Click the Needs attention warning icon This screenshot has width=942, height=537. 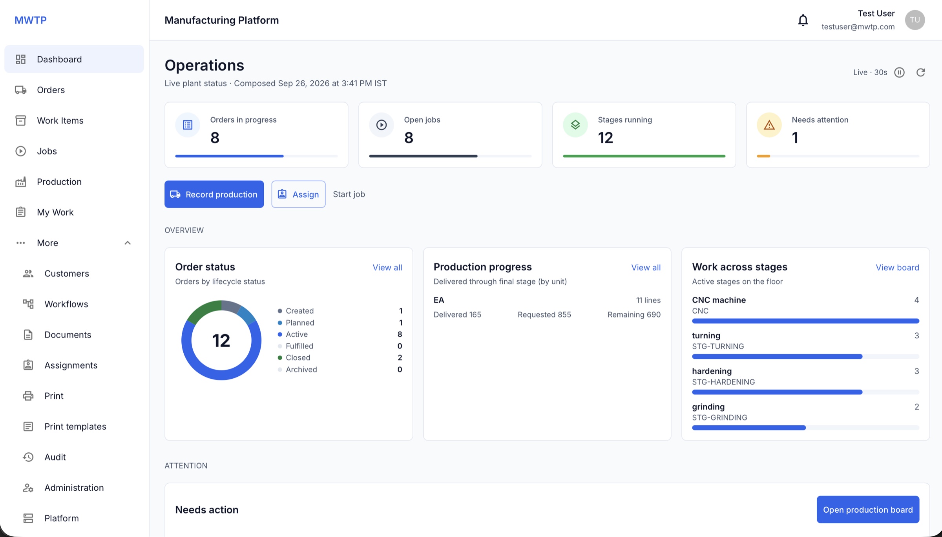coord(769,125)
